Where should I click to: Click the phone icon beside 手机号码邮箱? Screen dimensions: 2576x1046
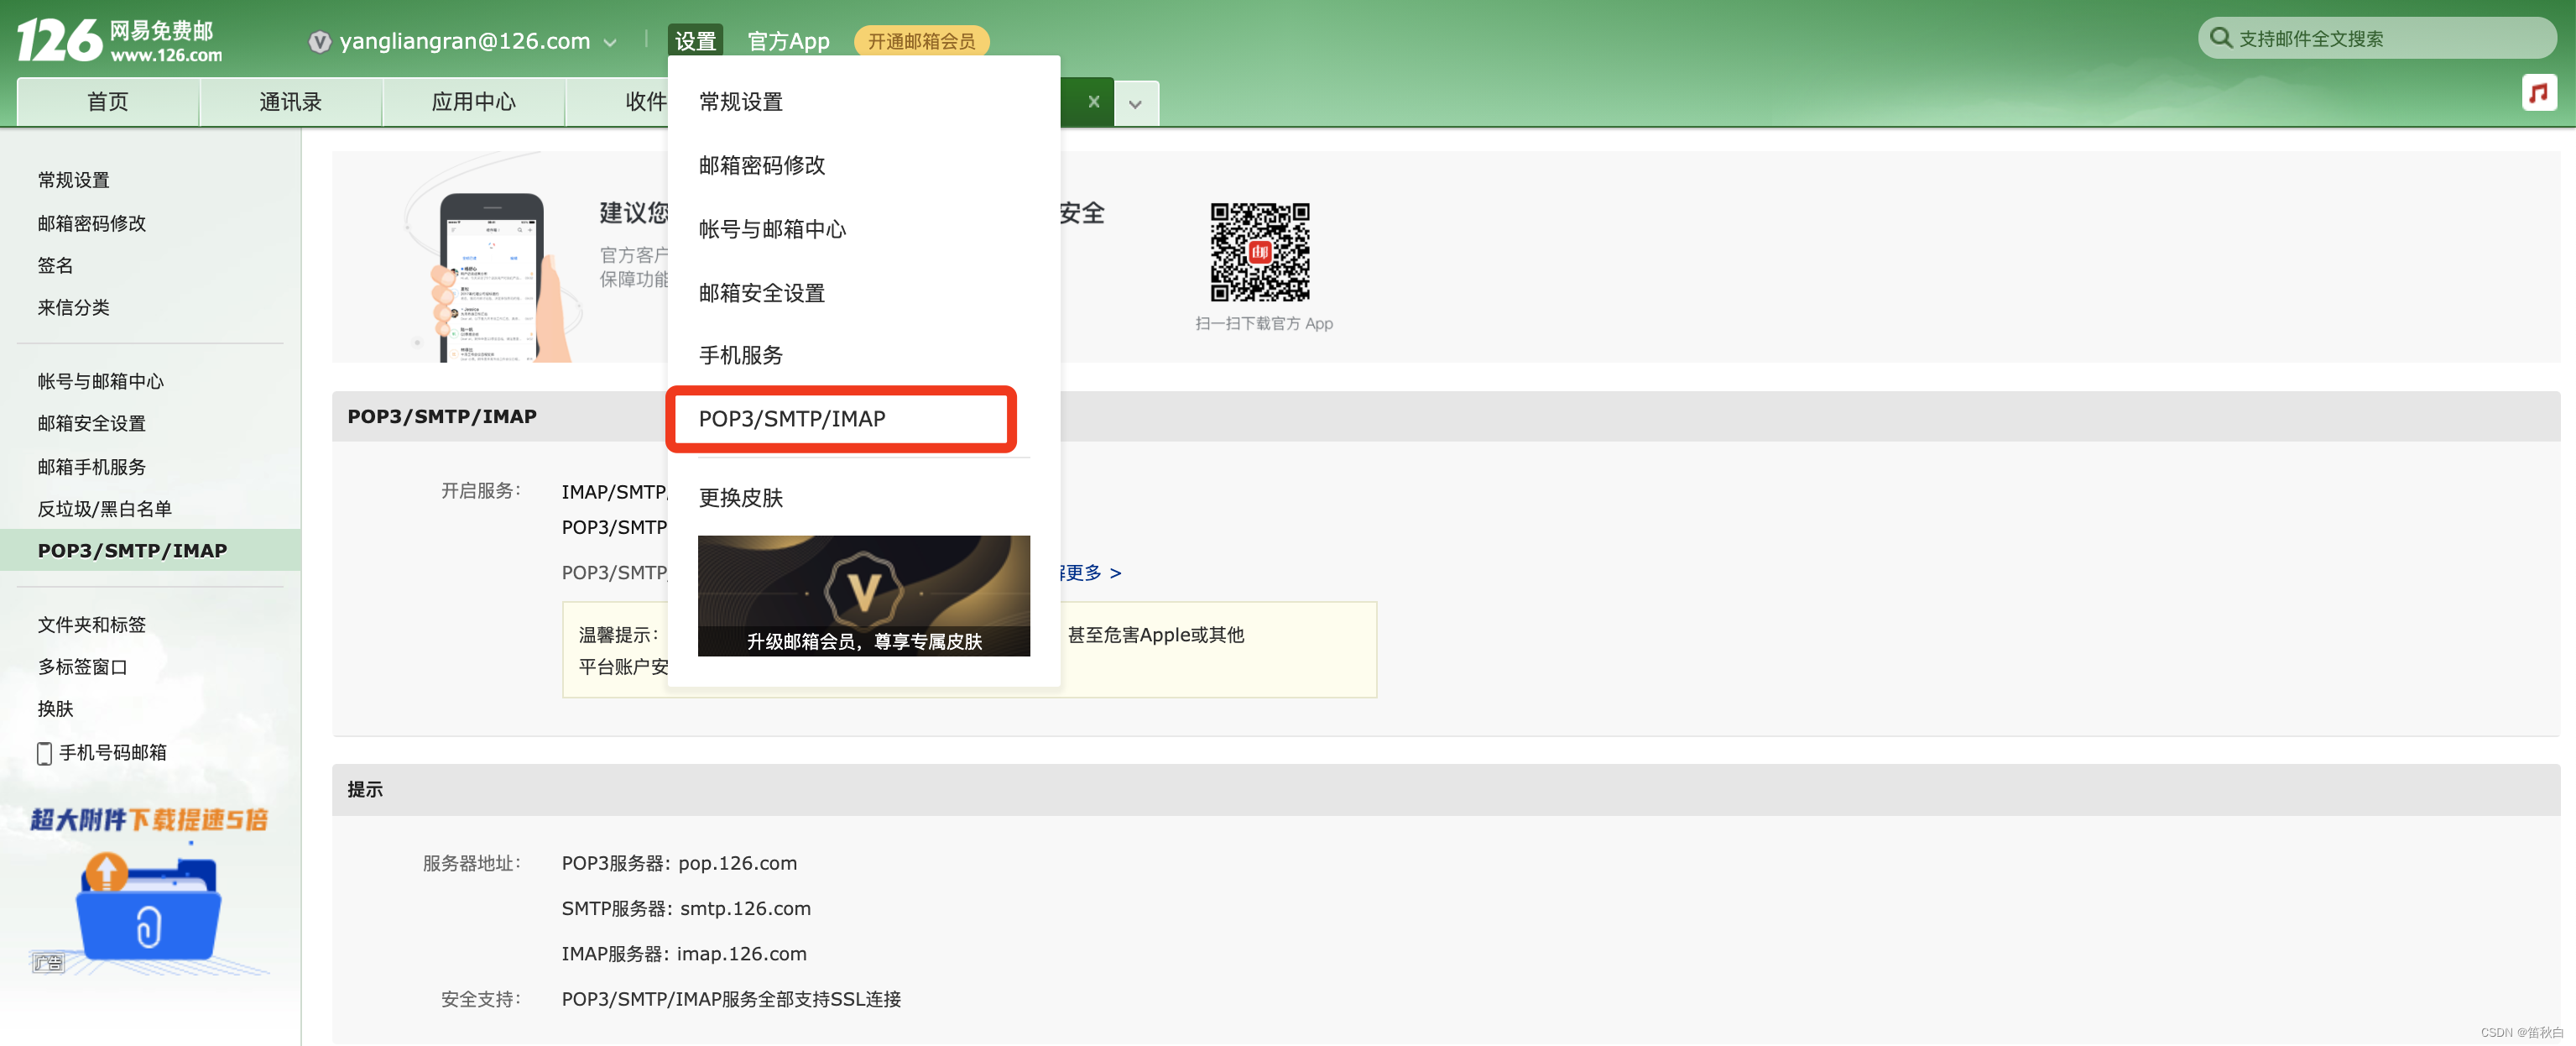click(44, 753)
